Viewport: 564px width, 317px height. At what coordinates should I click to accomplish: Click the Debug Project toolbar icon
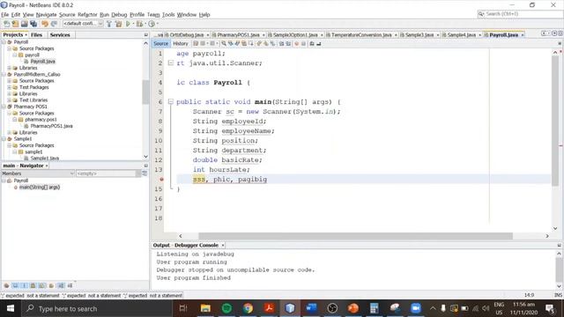[139, 24]
